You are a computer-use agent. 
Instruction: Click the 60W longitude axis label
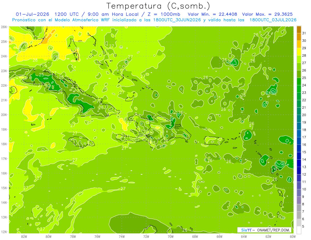293,236
